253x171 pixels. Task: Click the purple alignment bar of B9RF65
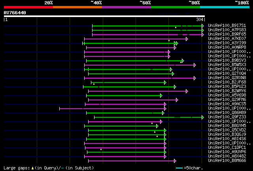point(147,34)
